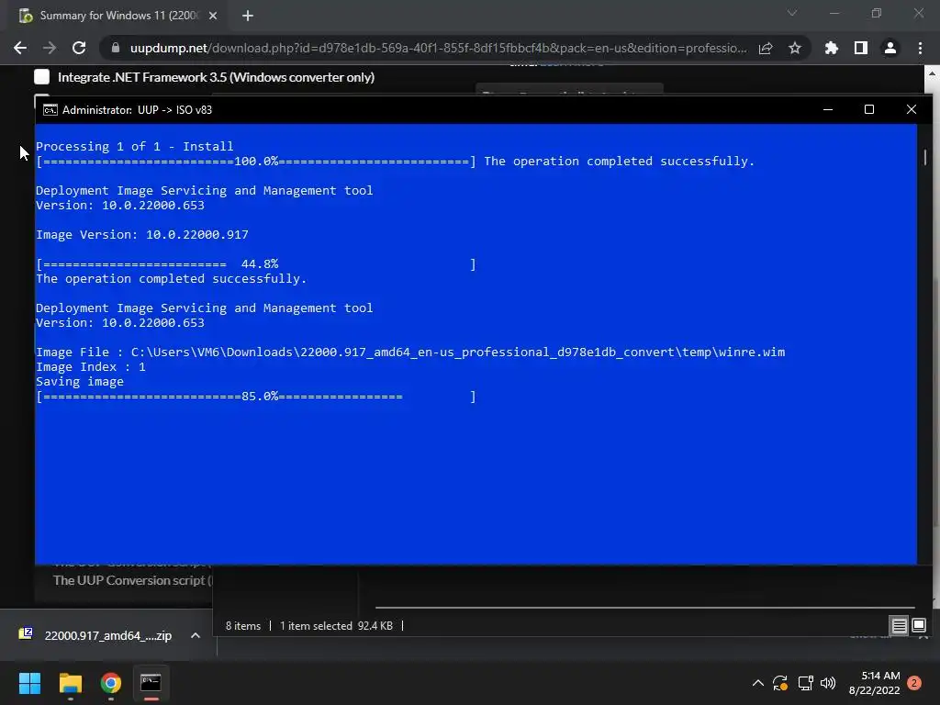The height and width of the screenshot is (705, 940).
Task: Select the Summary for Windows 11 tab
Action: 118,16
